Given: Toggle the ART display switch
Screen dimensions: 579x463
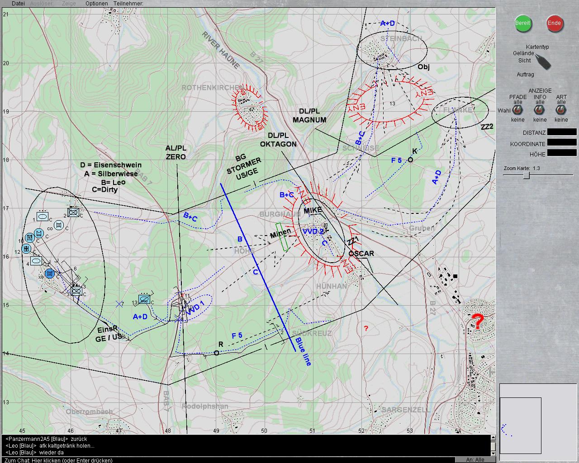Looking at the screenshot, I should (561, 111).
